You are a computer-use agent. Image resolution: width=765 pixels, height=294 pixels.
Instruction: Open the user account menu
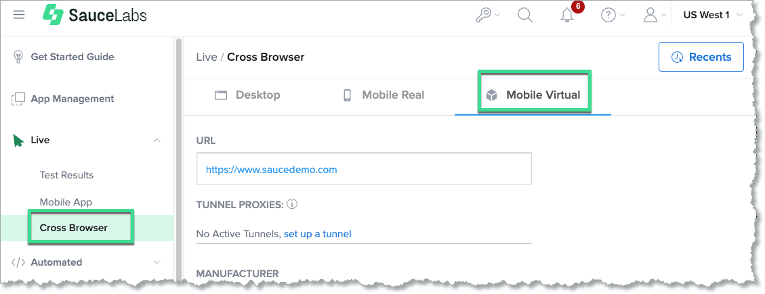pos(653,15)
